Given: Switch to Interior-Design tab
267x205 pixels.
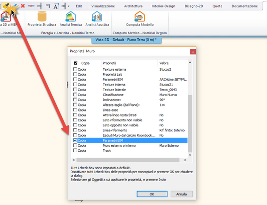Looking at the screenshot, I should pos(163,6).
